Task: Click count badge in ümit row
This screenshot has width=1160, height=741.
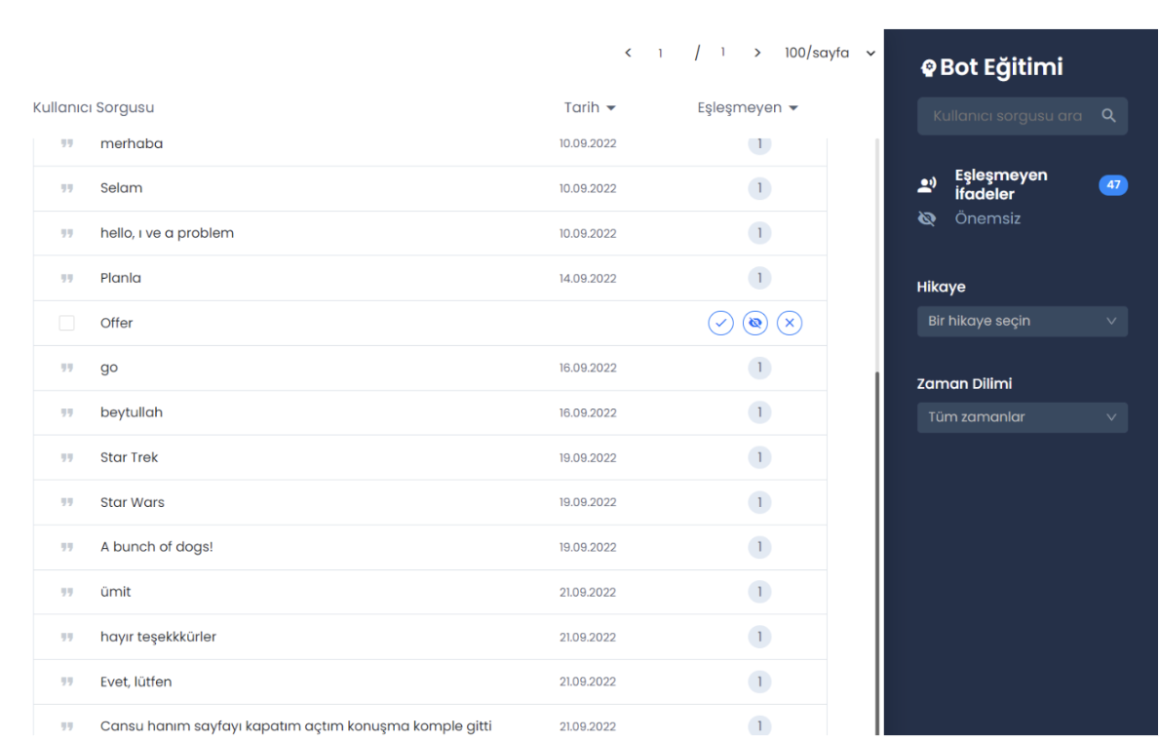Action: coord(759,592)
